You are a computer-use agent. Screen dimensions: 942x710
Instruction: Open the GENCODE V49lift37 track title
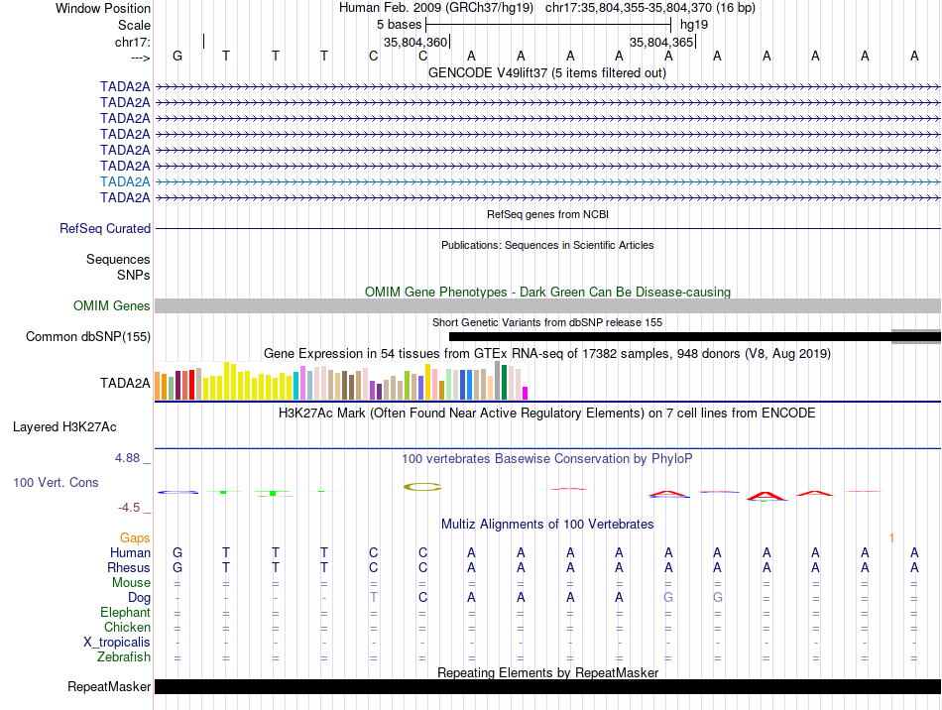[547, 72]
